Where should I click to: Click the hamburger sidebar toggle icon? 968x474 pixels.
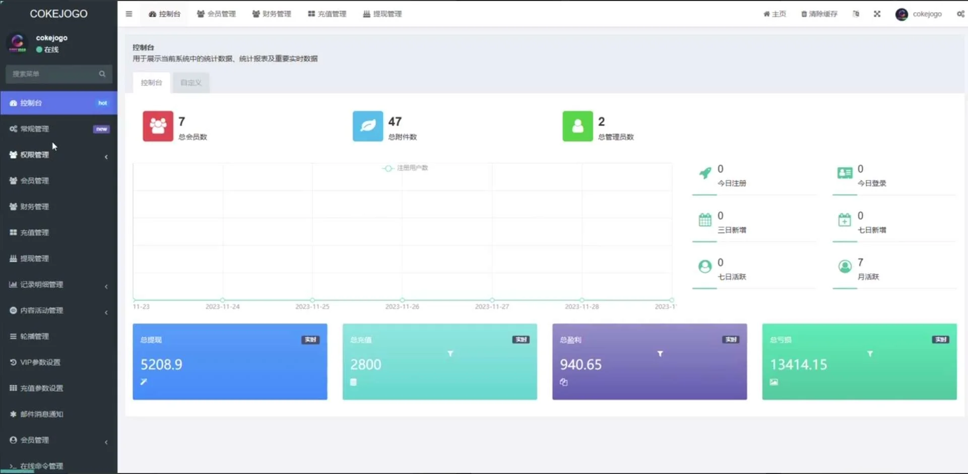[129, 14]
